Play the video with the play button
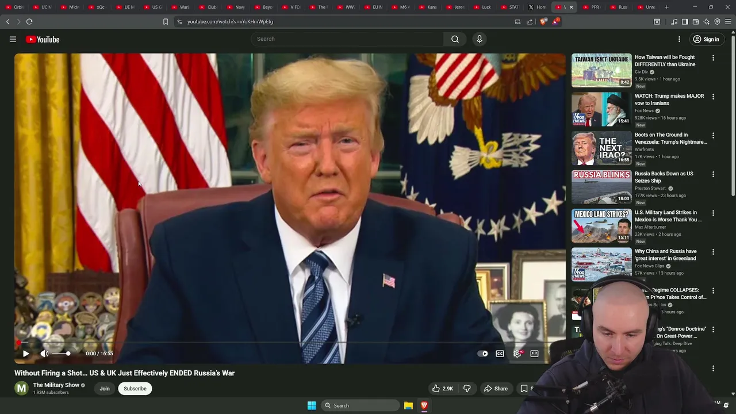The height and width of the screenshot is (414, 736). coord(26,354)
